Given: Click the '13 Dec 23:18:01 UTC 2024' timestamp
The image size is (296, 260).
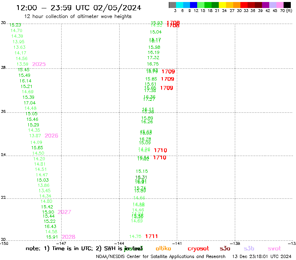Looking at the screenshot, I should tap(262, 256).
